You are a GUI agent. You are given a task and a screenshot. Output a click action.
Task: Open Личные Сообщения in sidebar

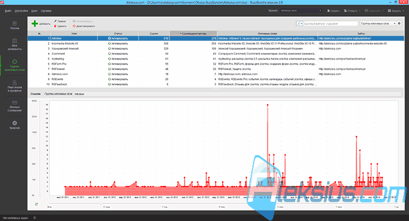pos(15,106)
